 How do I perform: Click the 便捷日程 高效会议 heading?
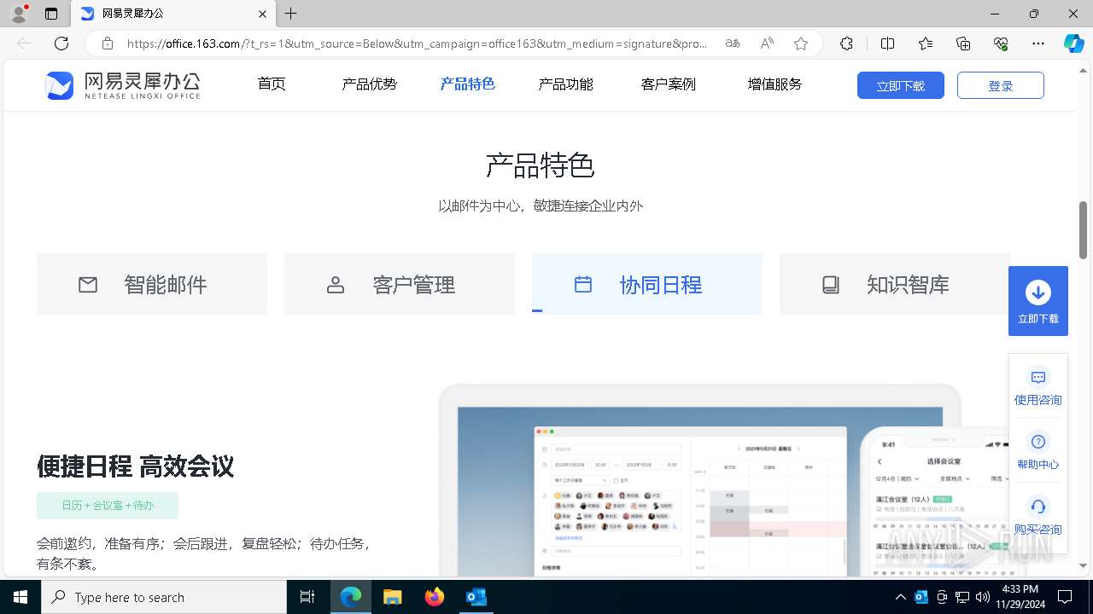(x=135, y=466)
